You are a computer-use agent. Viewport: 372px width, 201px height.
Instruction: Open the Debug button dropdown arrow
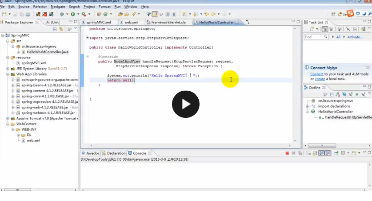pos(67,14)
